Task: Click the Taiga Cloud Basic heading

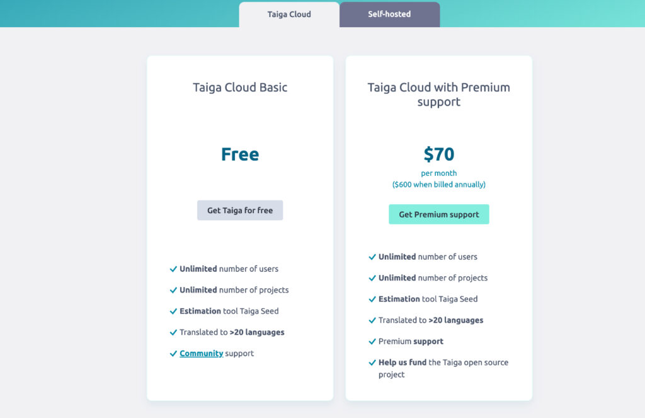Action: [x=239, y=88]
